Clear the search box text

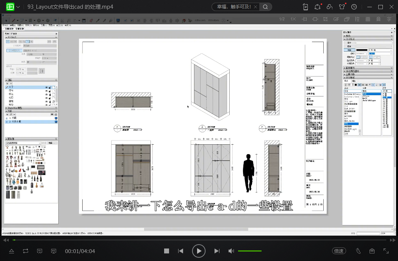pyautogui.click(x=255, y=7)
